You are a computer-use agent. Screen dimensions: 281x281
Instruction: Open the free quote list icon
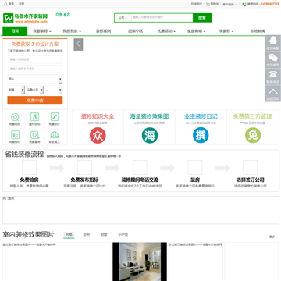15,135
